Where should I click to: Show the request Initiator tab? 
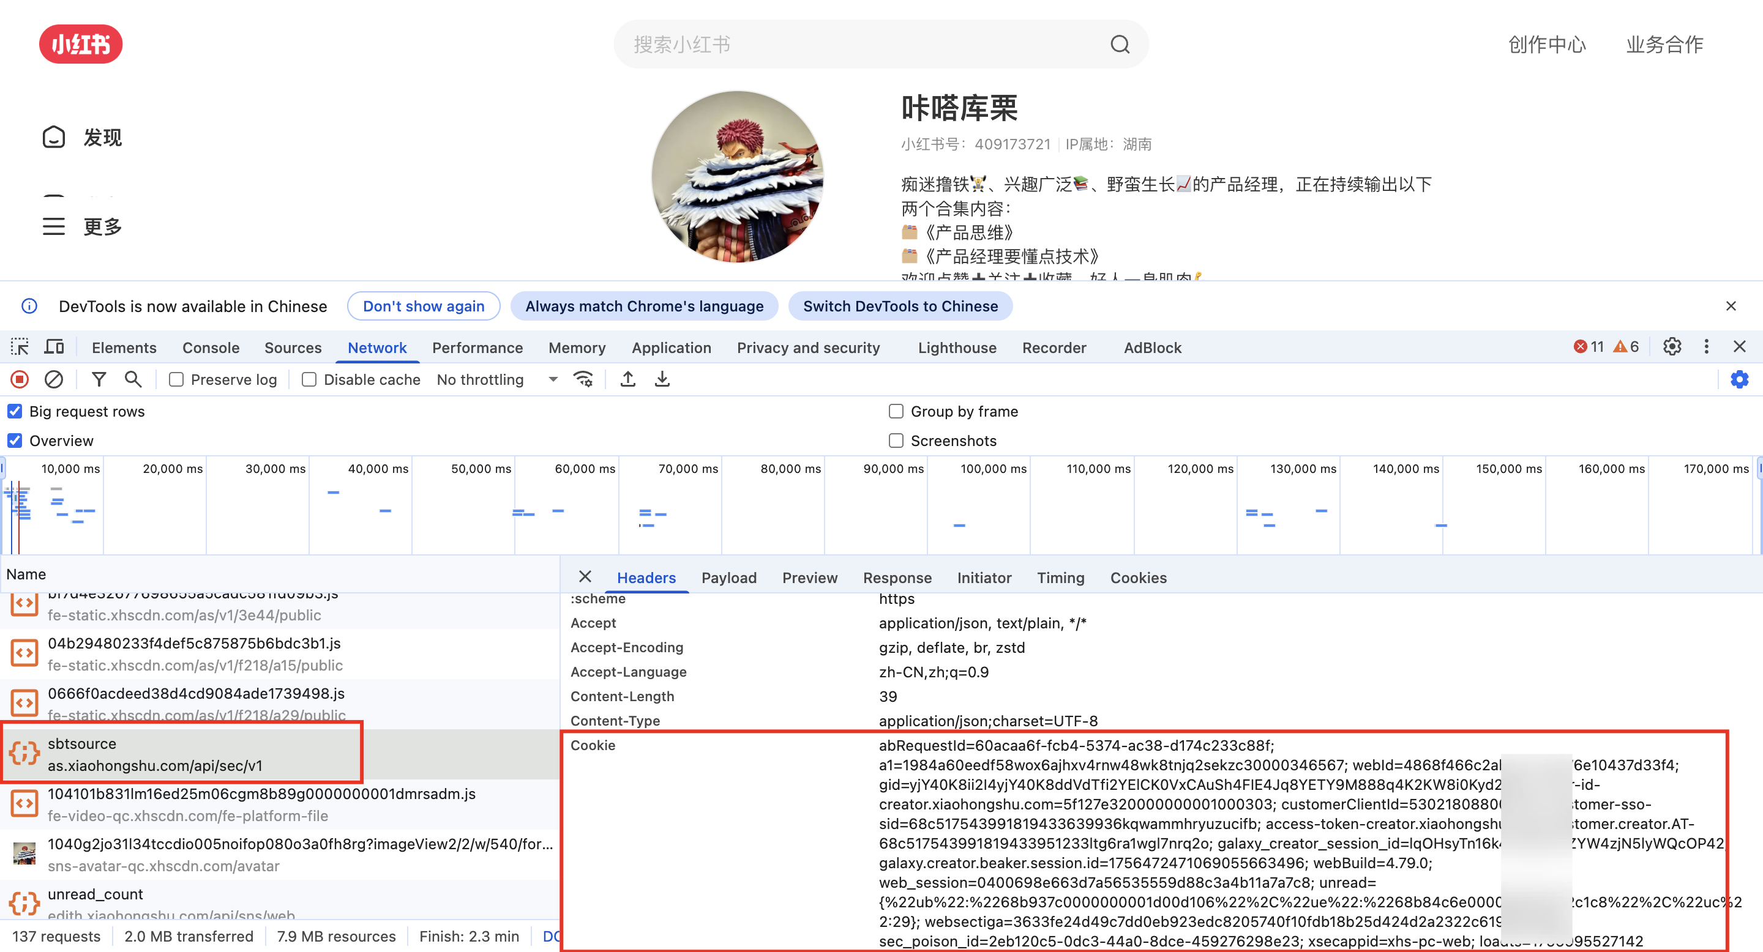pyautogui.click(x=984, y=578)
